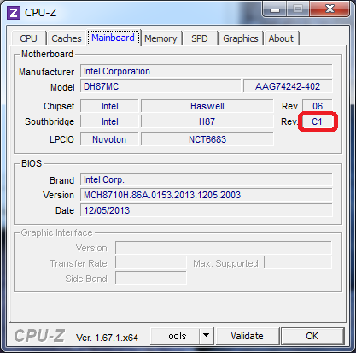This screenshot has width=356, height=353.
Task: Click the Side Band field
Action: (x=151, y=278)
